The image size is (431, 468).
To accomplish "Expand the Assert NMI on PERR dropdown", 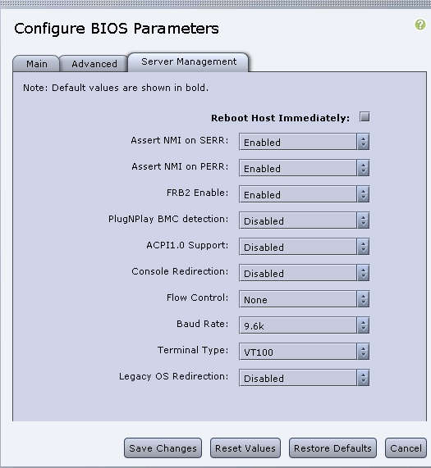I will [305, 168].
